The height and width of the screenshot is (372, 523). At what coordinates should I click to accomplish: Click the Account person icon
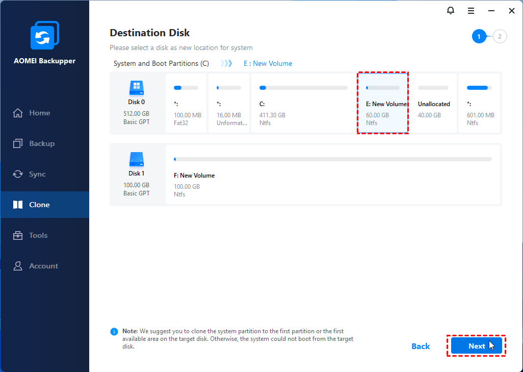tap(18, 266)
